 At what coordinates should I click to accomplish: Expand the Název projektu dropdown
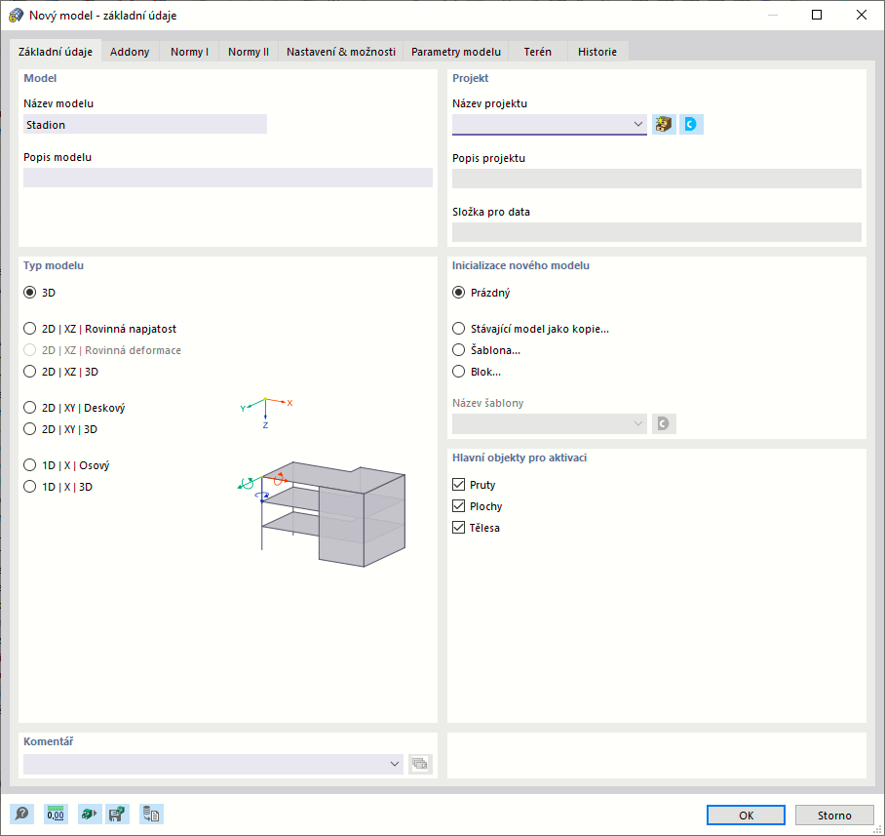637,124
